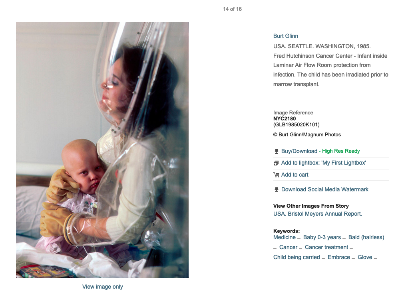Click the download arrow icon beside Buy/Download
Image resolution: width=410 pixels, height=291 pixels.
tap(276, 151)
